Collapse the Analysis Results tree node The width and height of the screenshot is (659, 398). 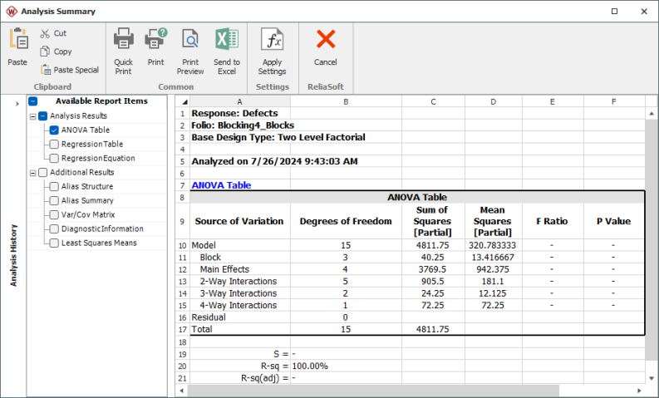point(32,116)
